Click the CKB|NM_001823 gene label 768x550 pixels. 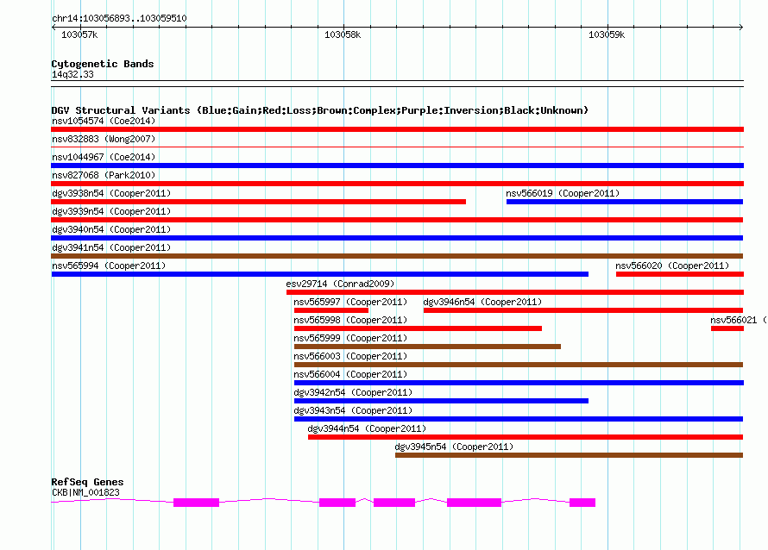pos(85,492)
